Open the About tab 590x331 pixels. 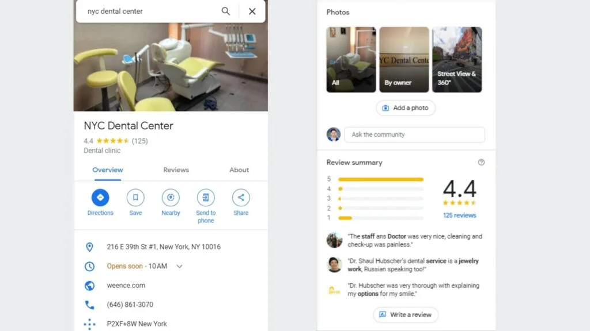[x=239, y=170]
